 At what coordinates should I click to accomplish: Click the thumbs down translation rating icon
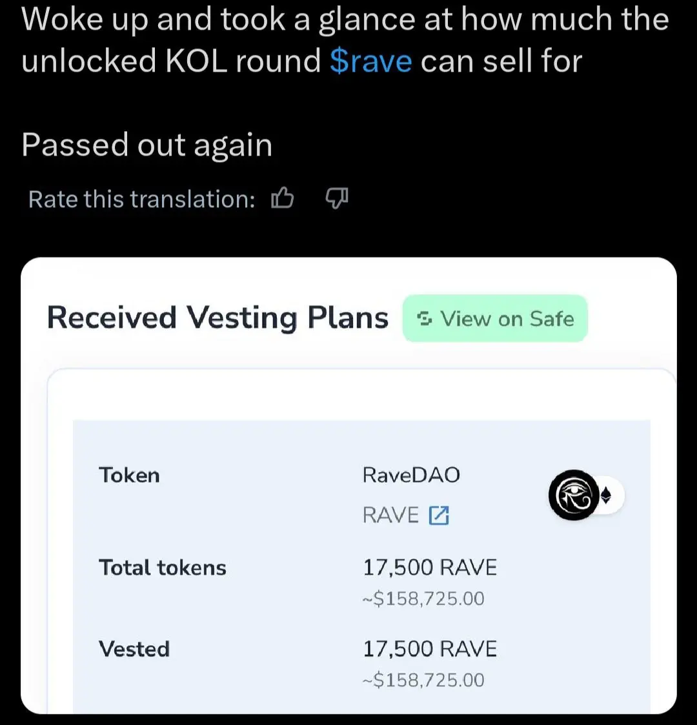click(x=336, y=199)
